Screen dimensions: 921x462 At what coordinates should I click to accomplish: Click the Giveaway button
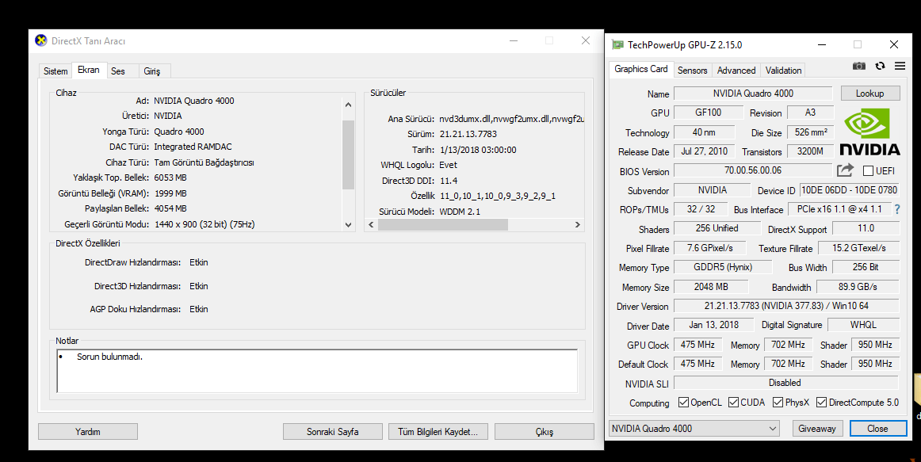coord(817,429)
